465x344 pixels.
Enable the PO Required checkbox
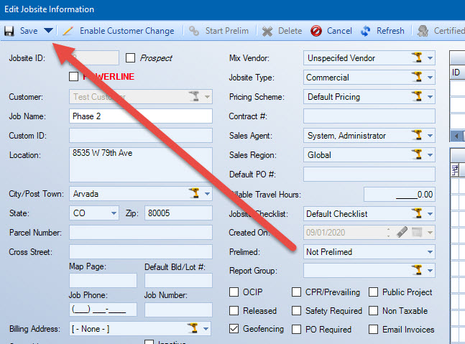[297, 329]
